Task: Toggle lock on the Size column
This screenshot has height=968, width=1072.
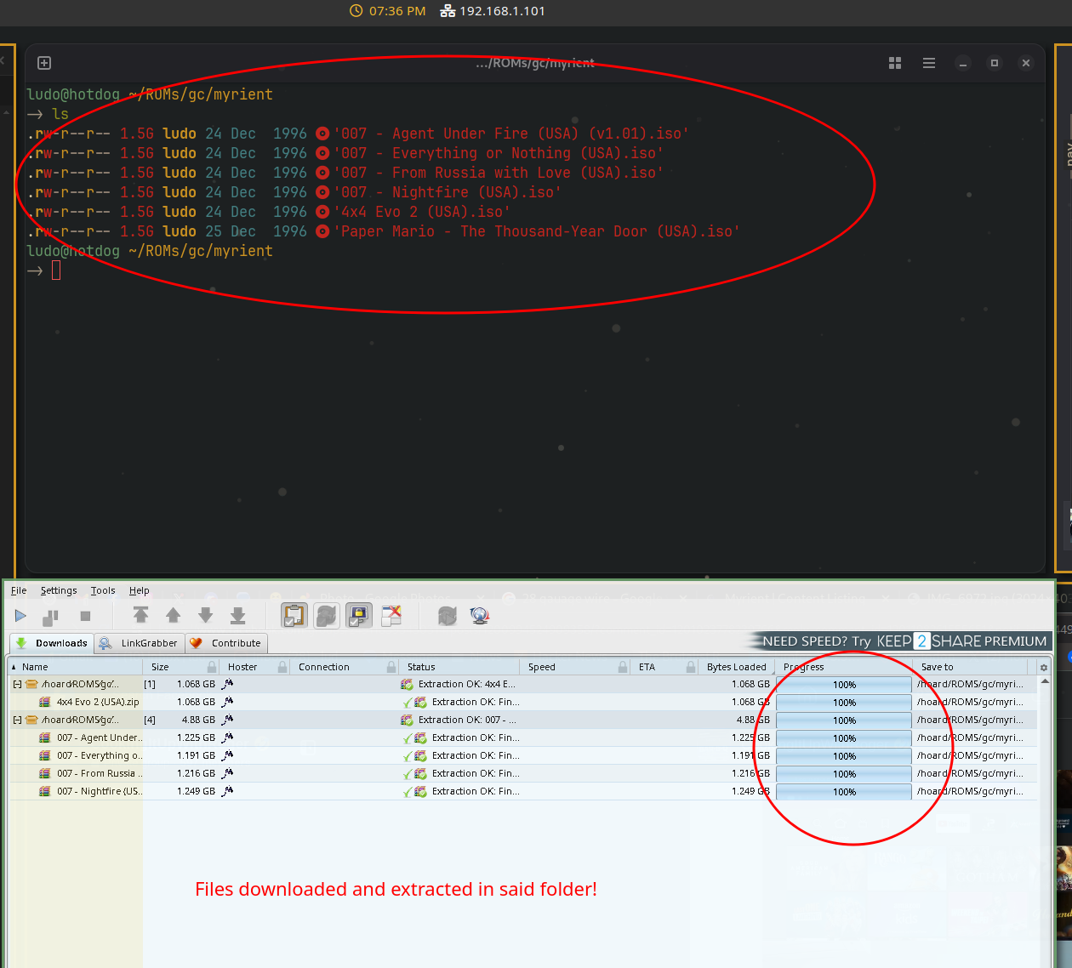Action: tap(212, 667)
